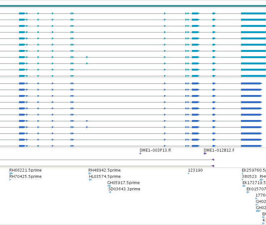Click the small arrow glyph under RH70425.5prime

coord(10,180)
